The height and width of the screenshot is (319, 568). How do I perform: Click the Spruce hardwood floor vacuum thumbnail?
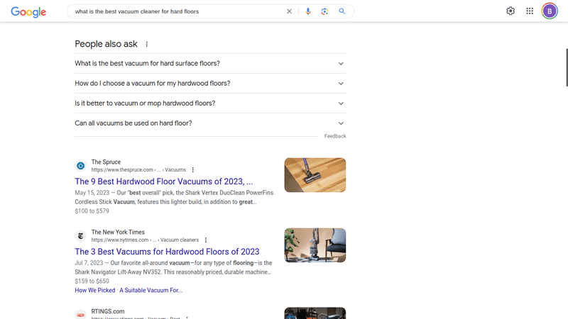pos(315,175)
